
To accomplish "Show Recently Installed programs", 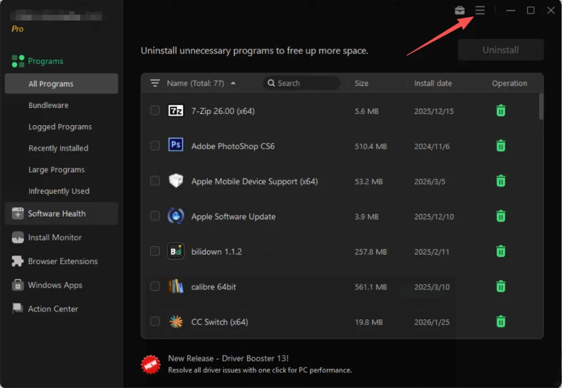I will pos(58,148).
